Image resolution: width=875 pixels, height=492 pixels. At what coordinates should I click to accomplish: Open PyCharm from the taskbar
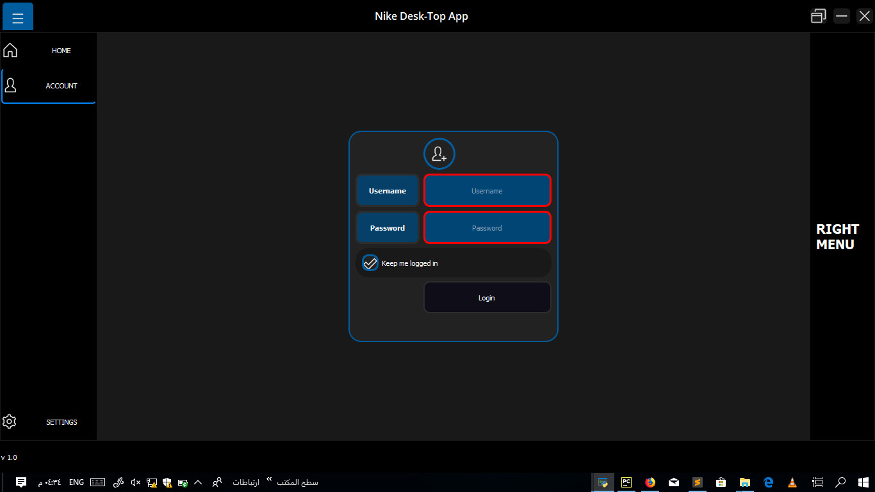pyautogui.click(x=626, y=482)
